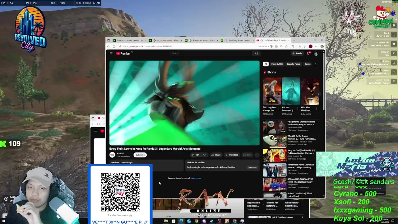The image size is (398, 224).
Task: Unmute the so_urcams Stream tab speaker icon
Action: tap(155, 40)
